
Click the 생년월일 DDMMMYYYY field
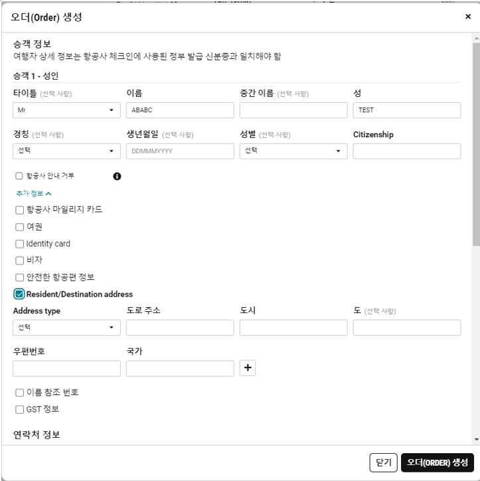[180, 151]
